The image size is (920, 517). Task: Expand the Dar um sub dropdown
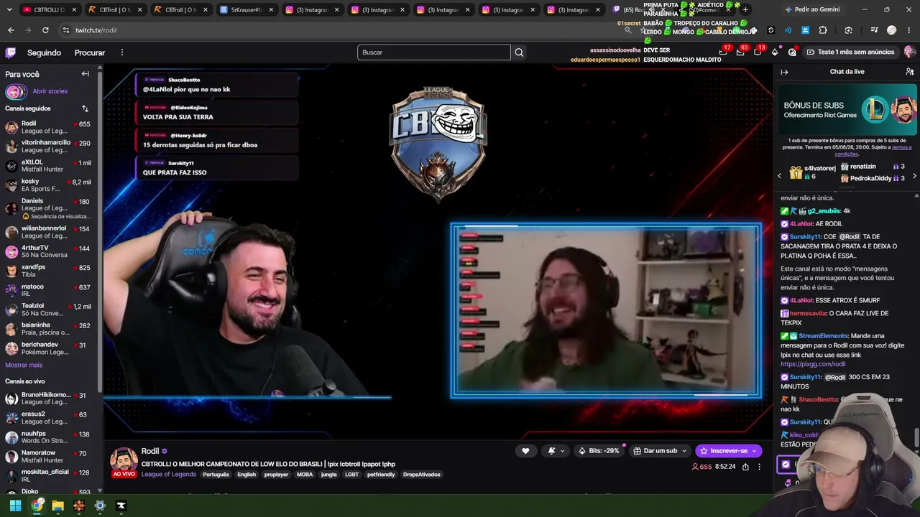660,451
